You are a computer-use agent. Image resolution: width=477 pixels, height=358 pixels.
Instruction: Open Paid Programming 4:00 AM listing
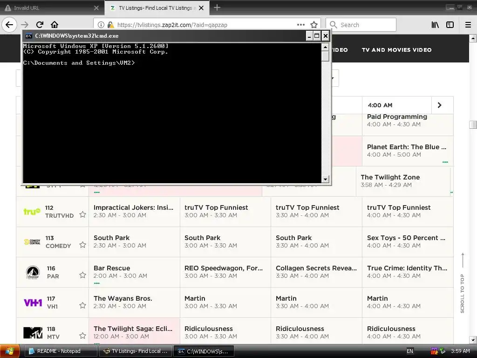coord(408,124)
